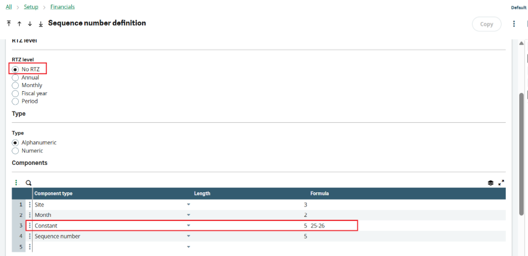This screenshot has width=528, height=256.
Task: Open the Month component type dropdown
Action: pyautogui.click(x=188, y=215)
